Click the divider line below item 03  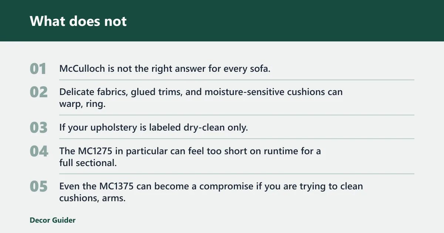237,139
